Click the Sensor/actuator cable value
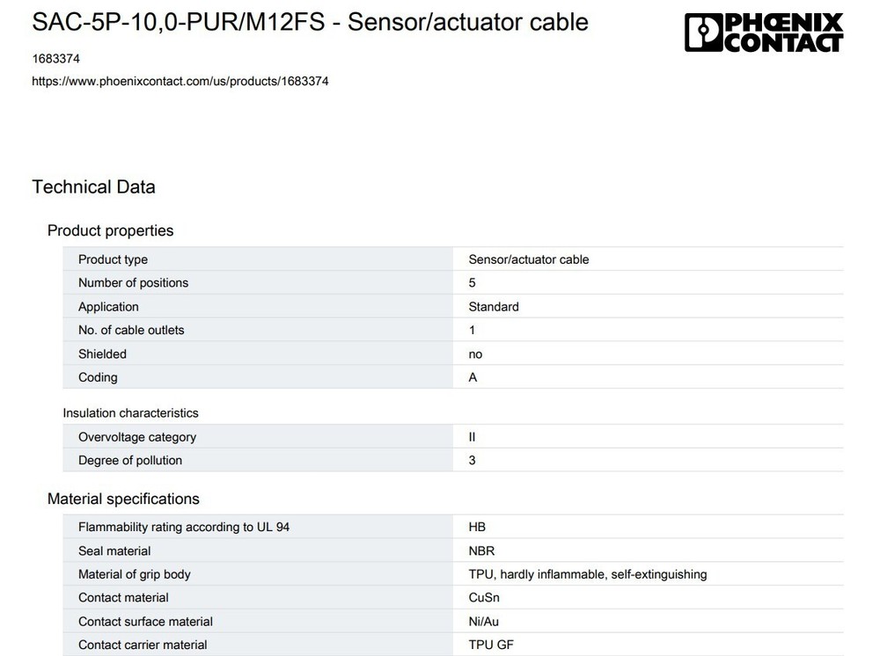The height and width of the screenshot is (656, 880). [529, 259]
